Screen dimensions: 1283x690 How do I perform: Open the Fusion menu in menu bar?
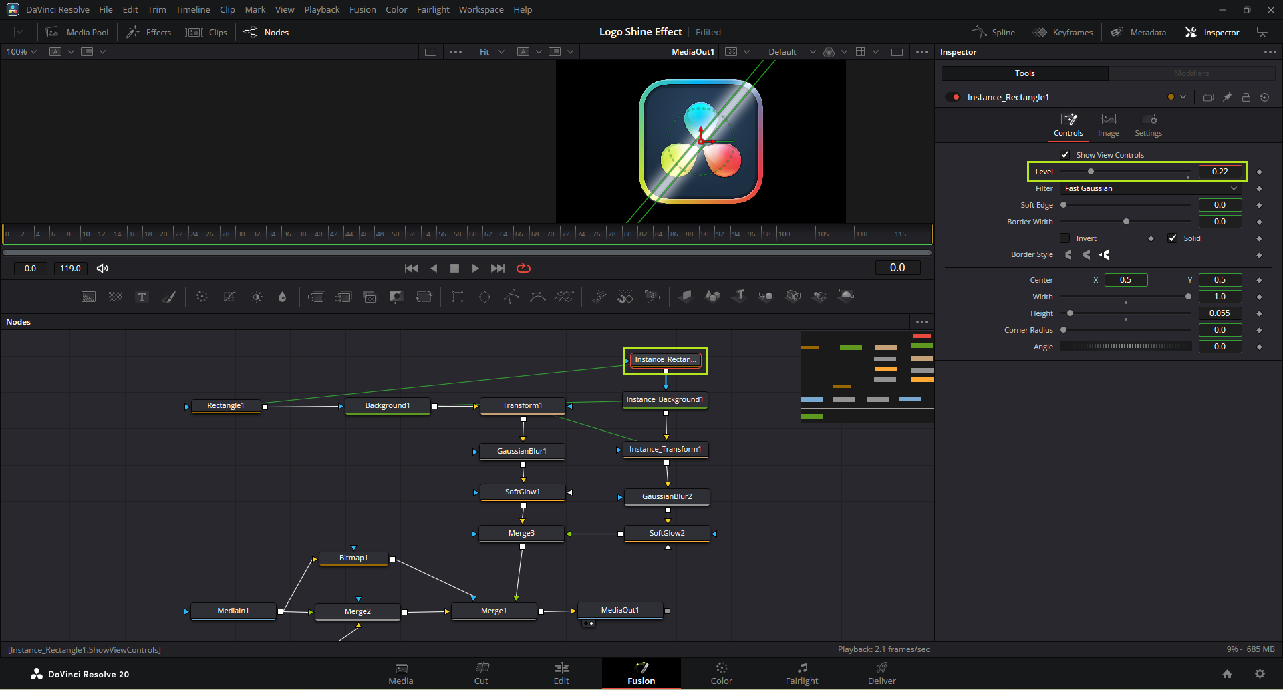click(x=362, y=10)
